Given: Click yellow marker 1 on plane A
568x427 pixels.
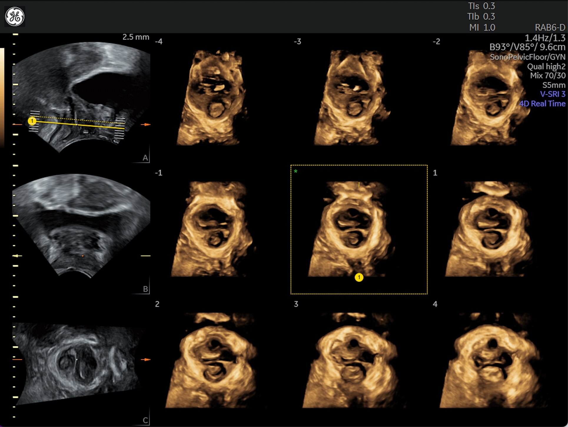Looking at the screenshot, I should pyautogui.click(x=32, y=121).
